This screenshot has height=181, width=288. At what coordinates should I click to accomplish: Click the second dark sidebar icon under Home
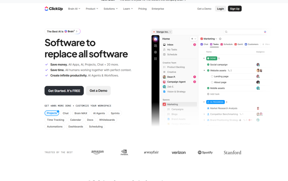[155, 46]
